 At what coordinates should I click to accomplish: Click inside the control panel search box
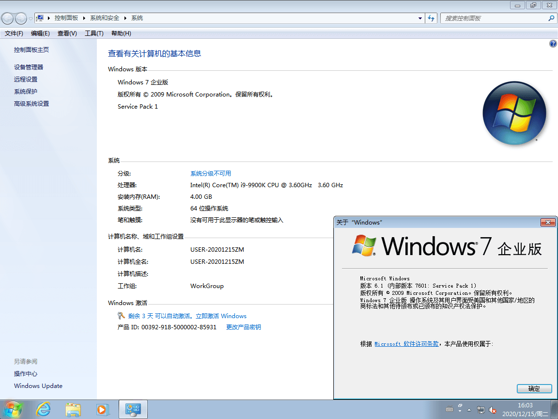[494, 18]
